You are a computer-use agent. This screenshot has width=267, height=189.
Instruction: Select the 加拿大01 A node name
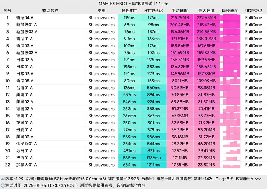click(26, 165)
